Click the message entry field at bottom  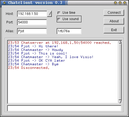point(64,108)
